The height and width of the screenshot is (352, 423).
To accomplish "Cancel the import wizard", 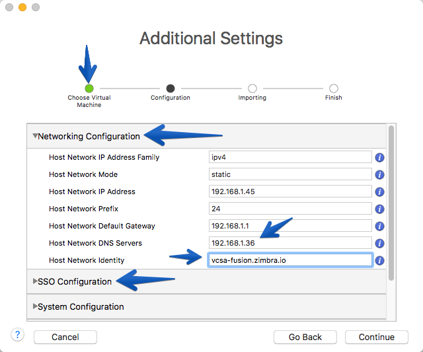I will click(65, 337).
